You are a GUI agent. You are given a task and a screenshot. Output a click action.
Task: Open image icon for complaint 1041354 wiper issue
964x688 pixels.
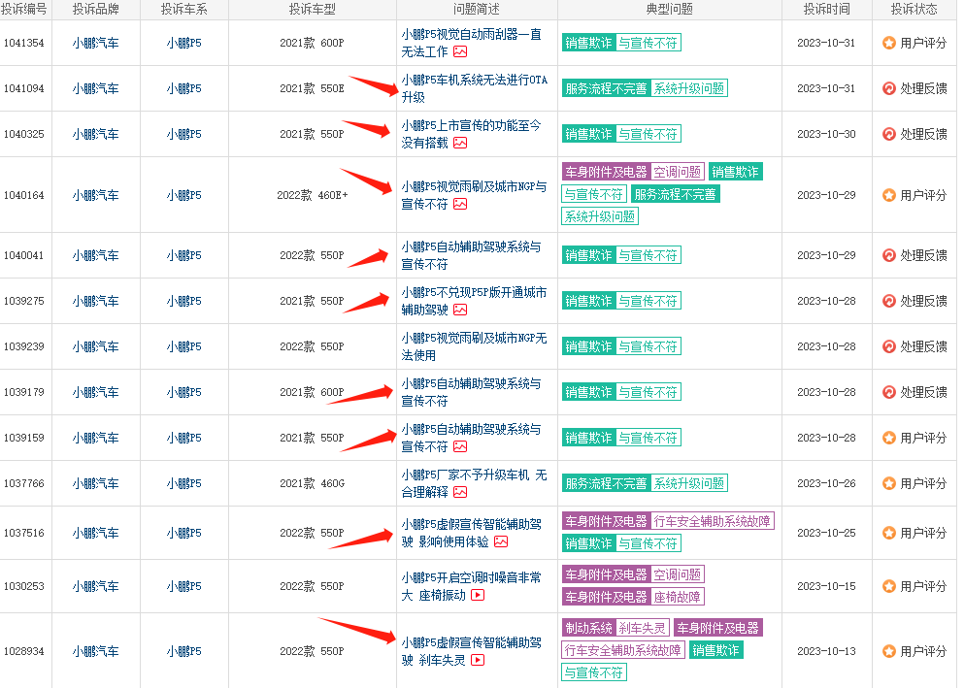[x=460, y=51]
